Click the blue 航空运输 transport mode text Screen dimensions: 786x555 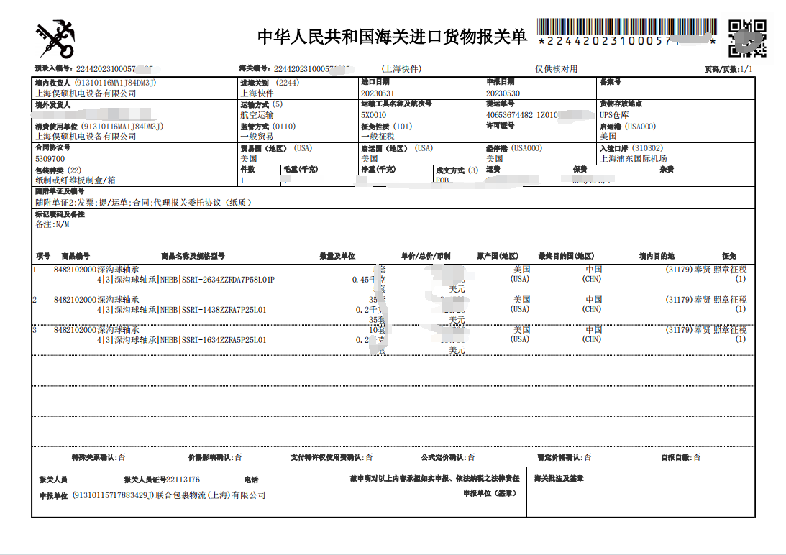257,115
